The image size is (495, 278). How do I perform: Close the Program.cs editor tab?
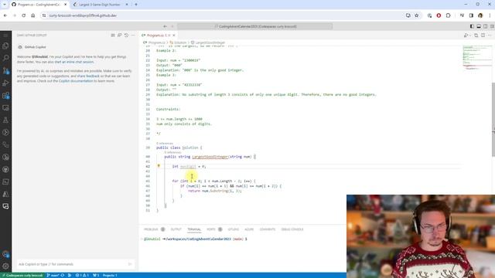pos(173,36)
